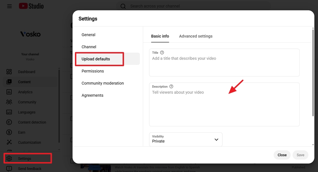Click the Close button
Viewport: 318px width, 172px height.
coord(282,155)
